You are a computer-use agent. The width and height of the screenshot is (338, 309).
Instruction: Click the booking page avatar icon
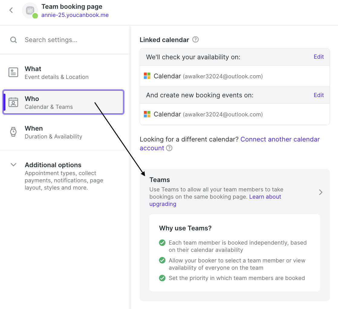coord(30,10)
